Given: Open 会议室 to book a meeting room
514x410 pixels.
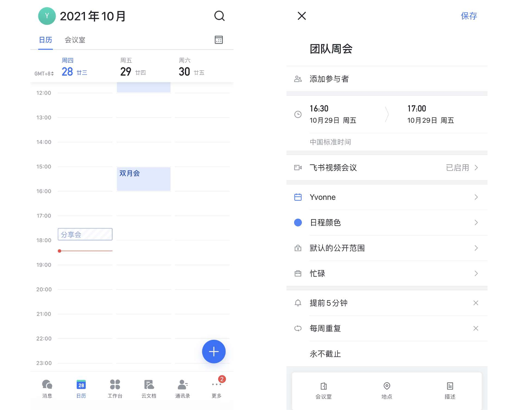Looking at the screenshot, I should click(324, 389).
